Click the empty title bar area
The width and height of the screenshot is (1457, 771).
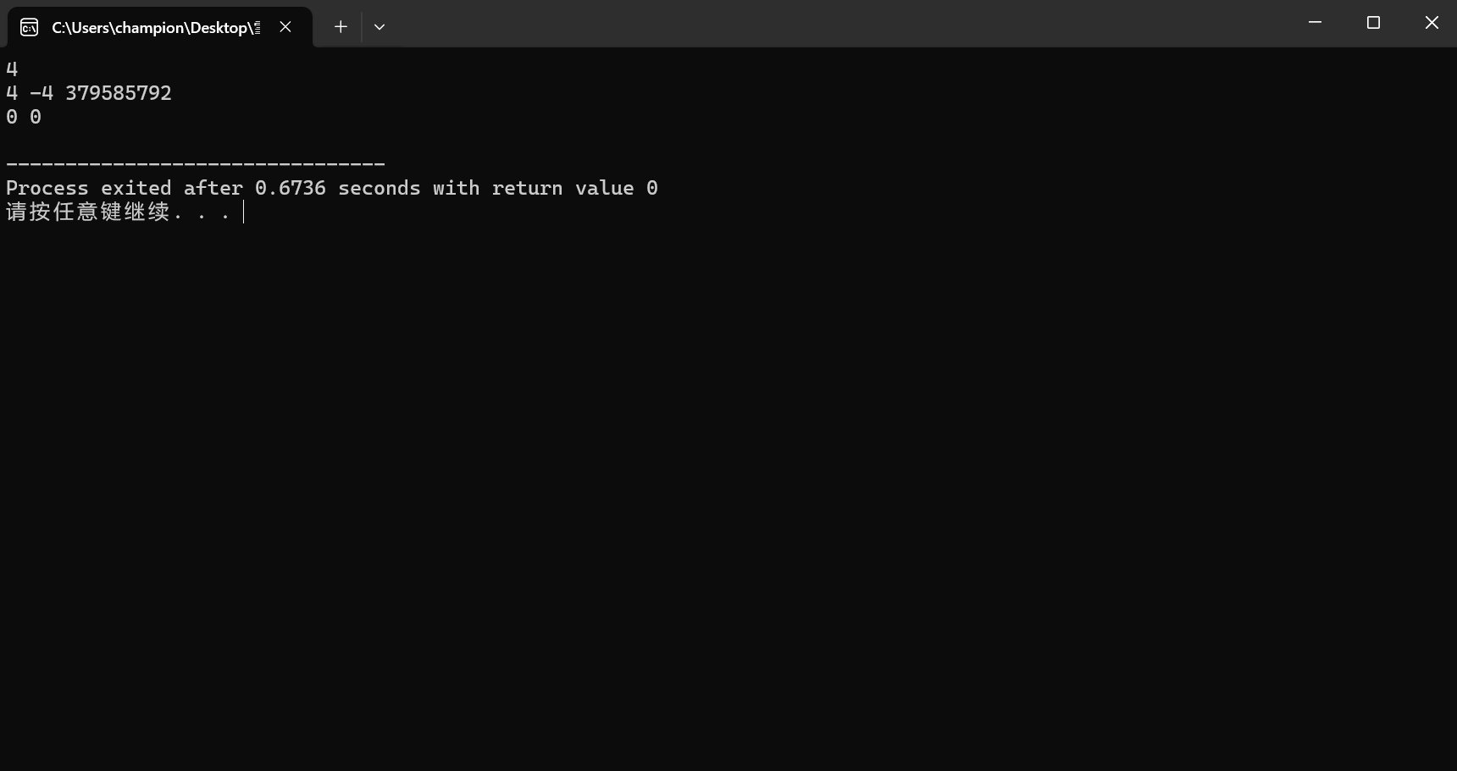point(839,23)
